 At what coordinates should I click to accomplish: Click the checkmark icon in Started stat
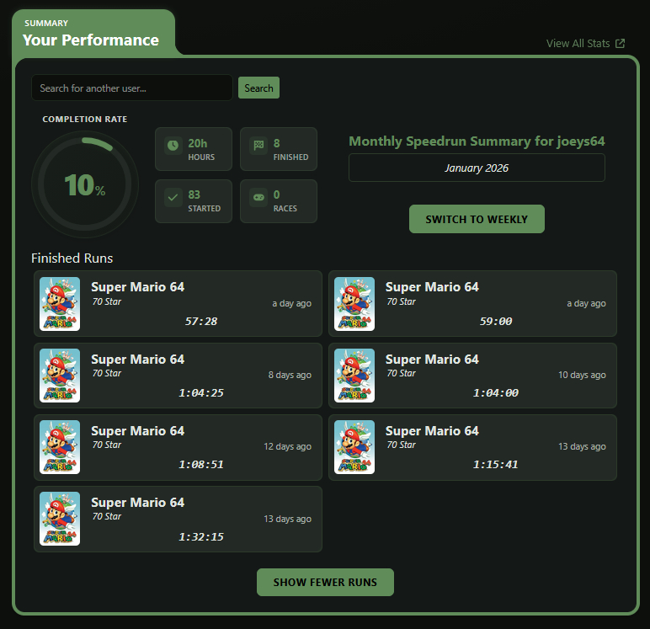(x=173, y=197)
